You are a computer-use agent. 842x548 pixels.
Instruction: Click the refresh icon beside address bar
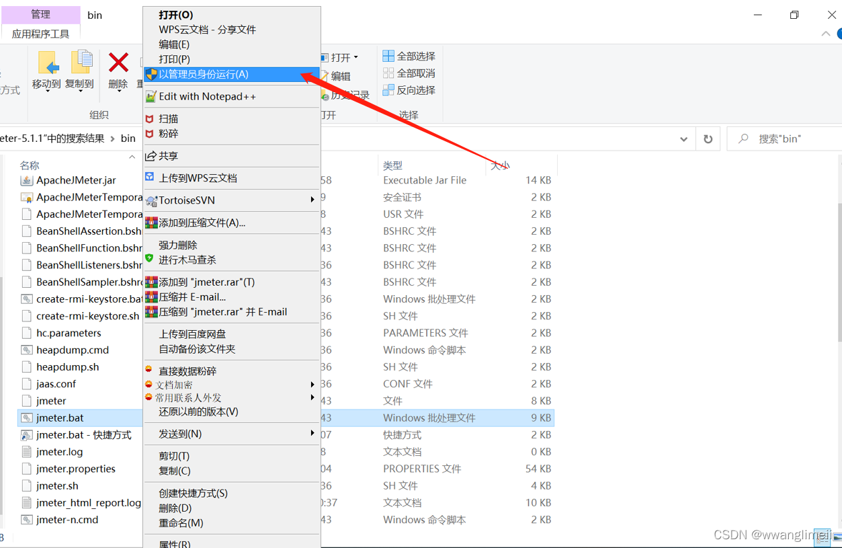708,139
